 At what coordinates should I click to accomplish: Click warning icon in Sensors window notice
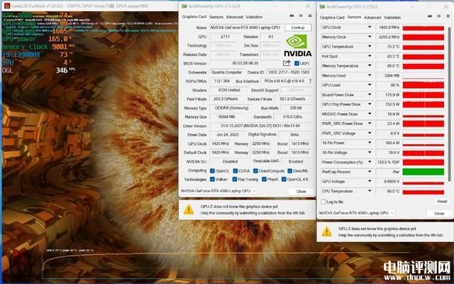pos(326,231)
